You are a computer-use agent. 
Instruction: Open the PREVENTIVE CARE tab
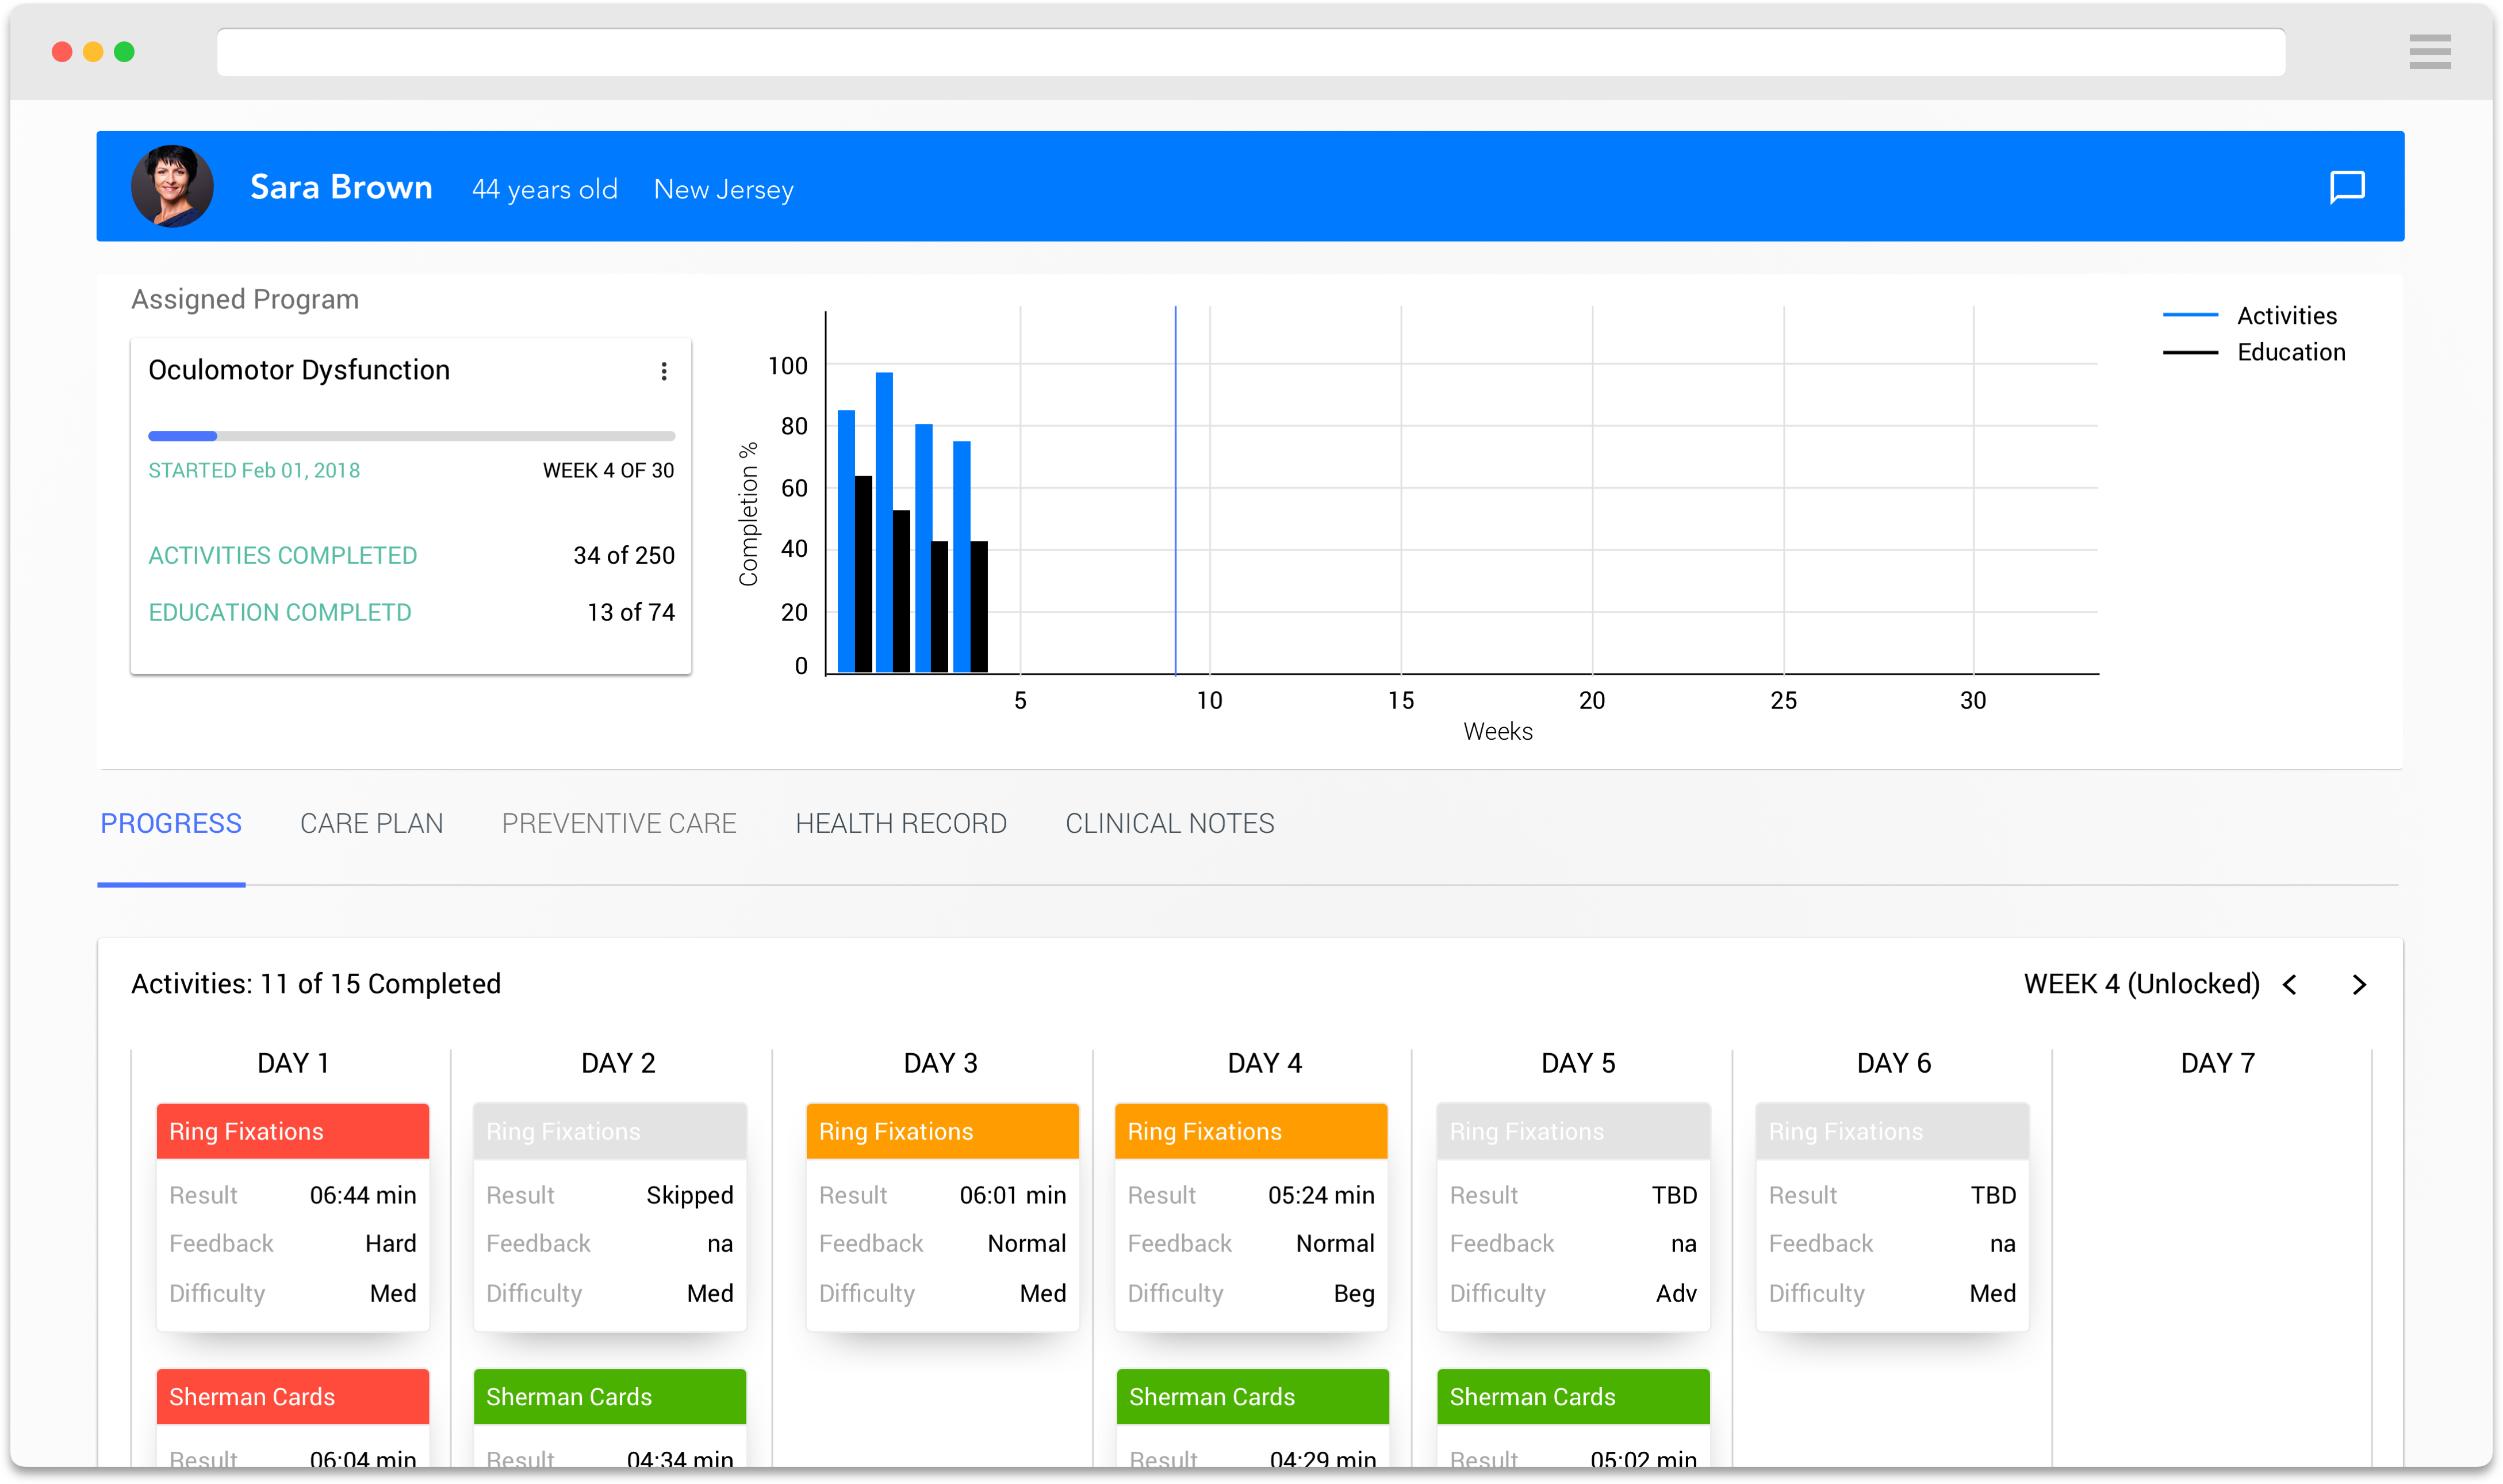[x=619, y=823]
